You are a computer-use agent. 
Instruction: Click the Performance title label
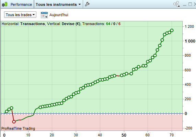21,4
